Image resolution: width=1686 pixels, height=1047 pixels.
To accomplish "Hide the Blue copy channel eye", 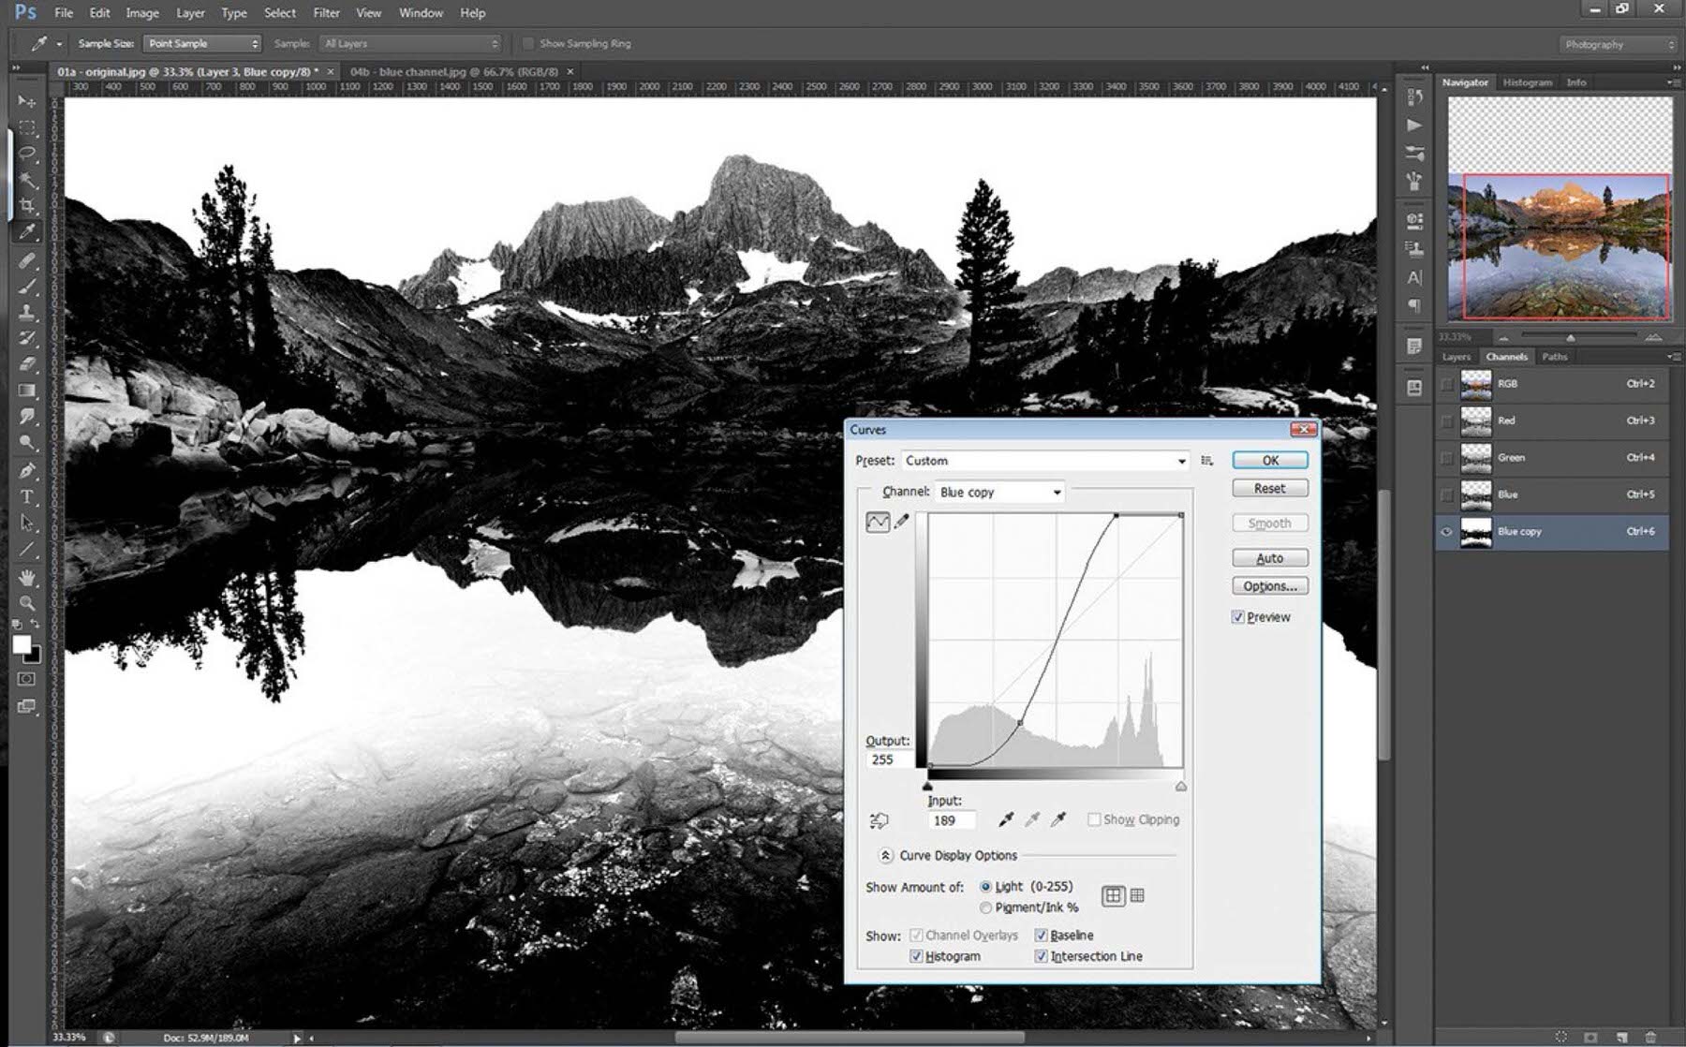I will pyautogui.click(x=1446, y=532).
